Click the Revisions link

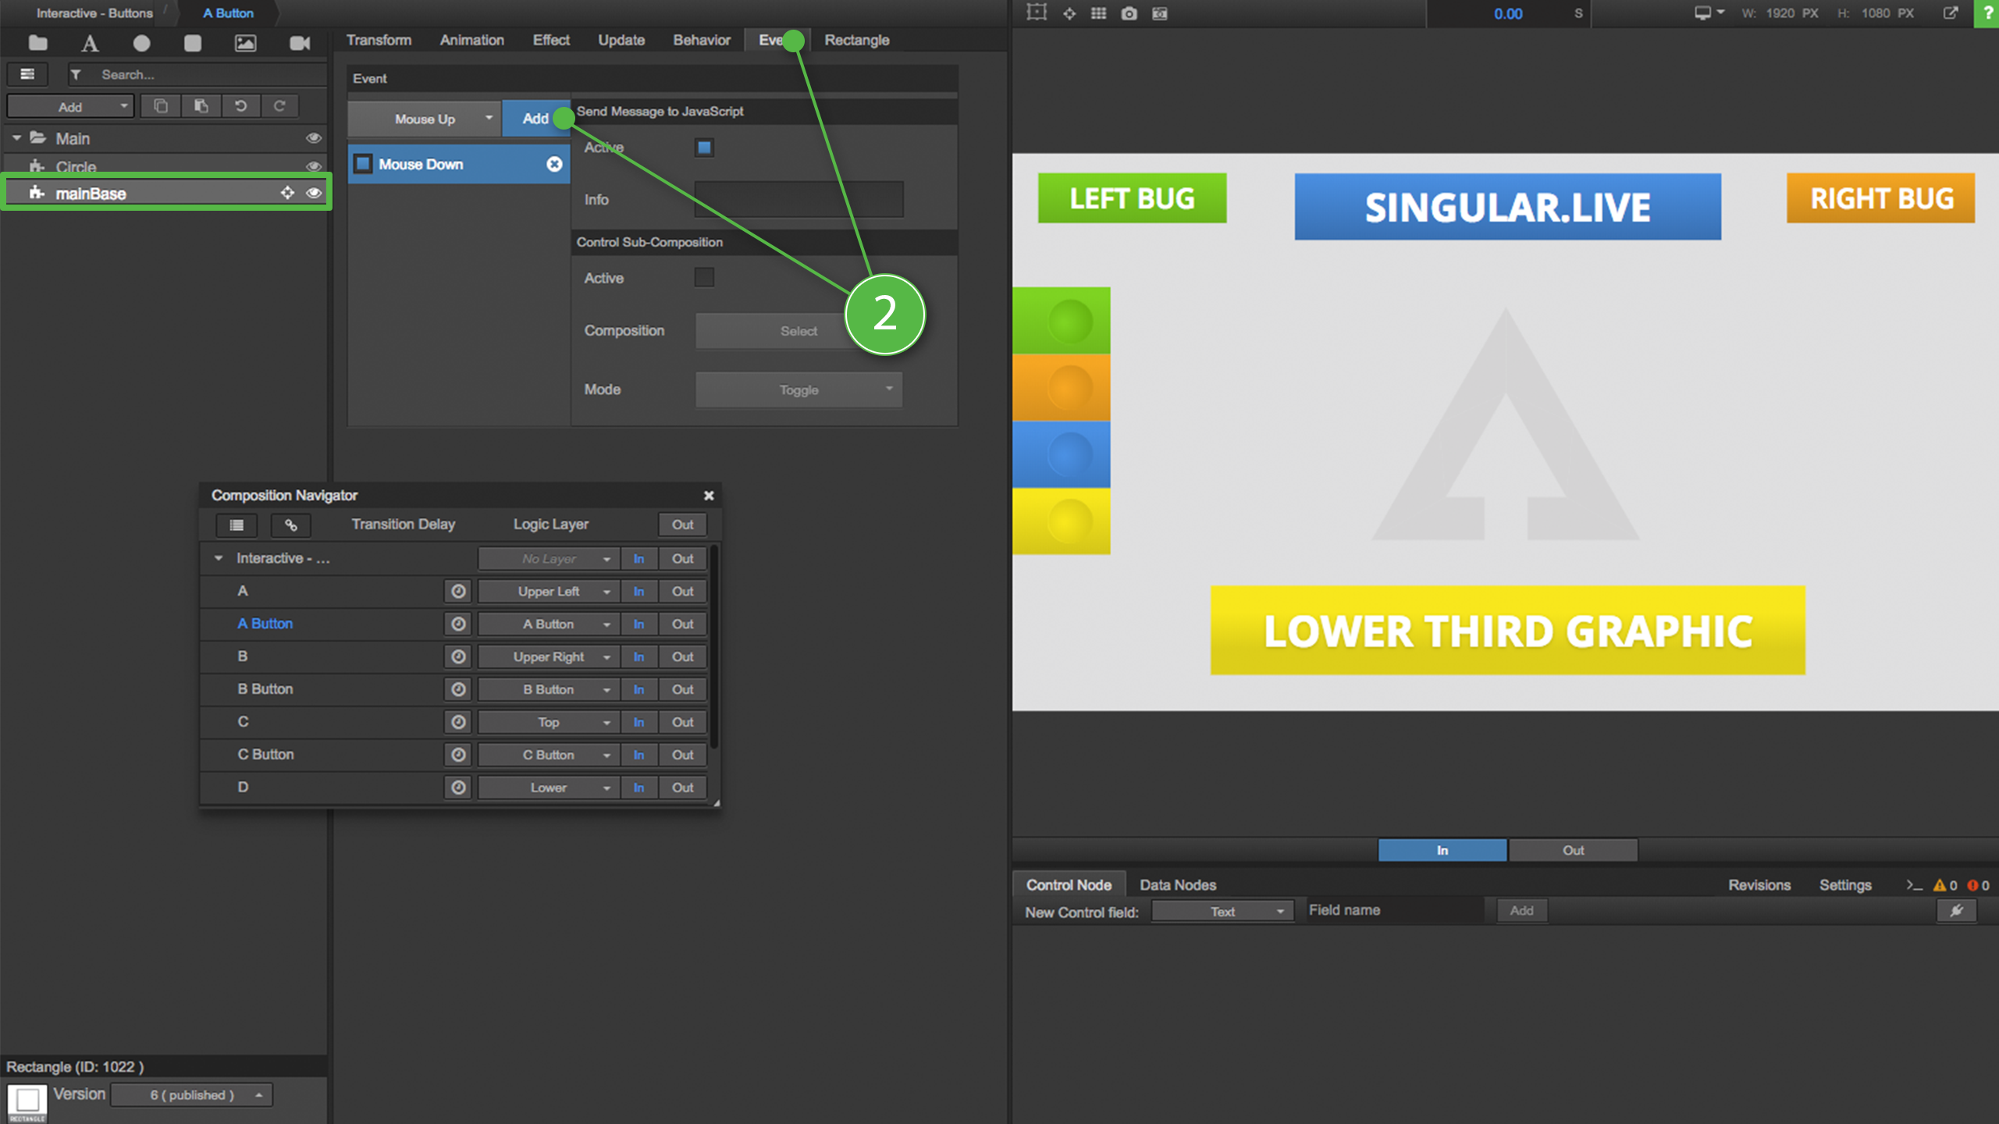1759,884
